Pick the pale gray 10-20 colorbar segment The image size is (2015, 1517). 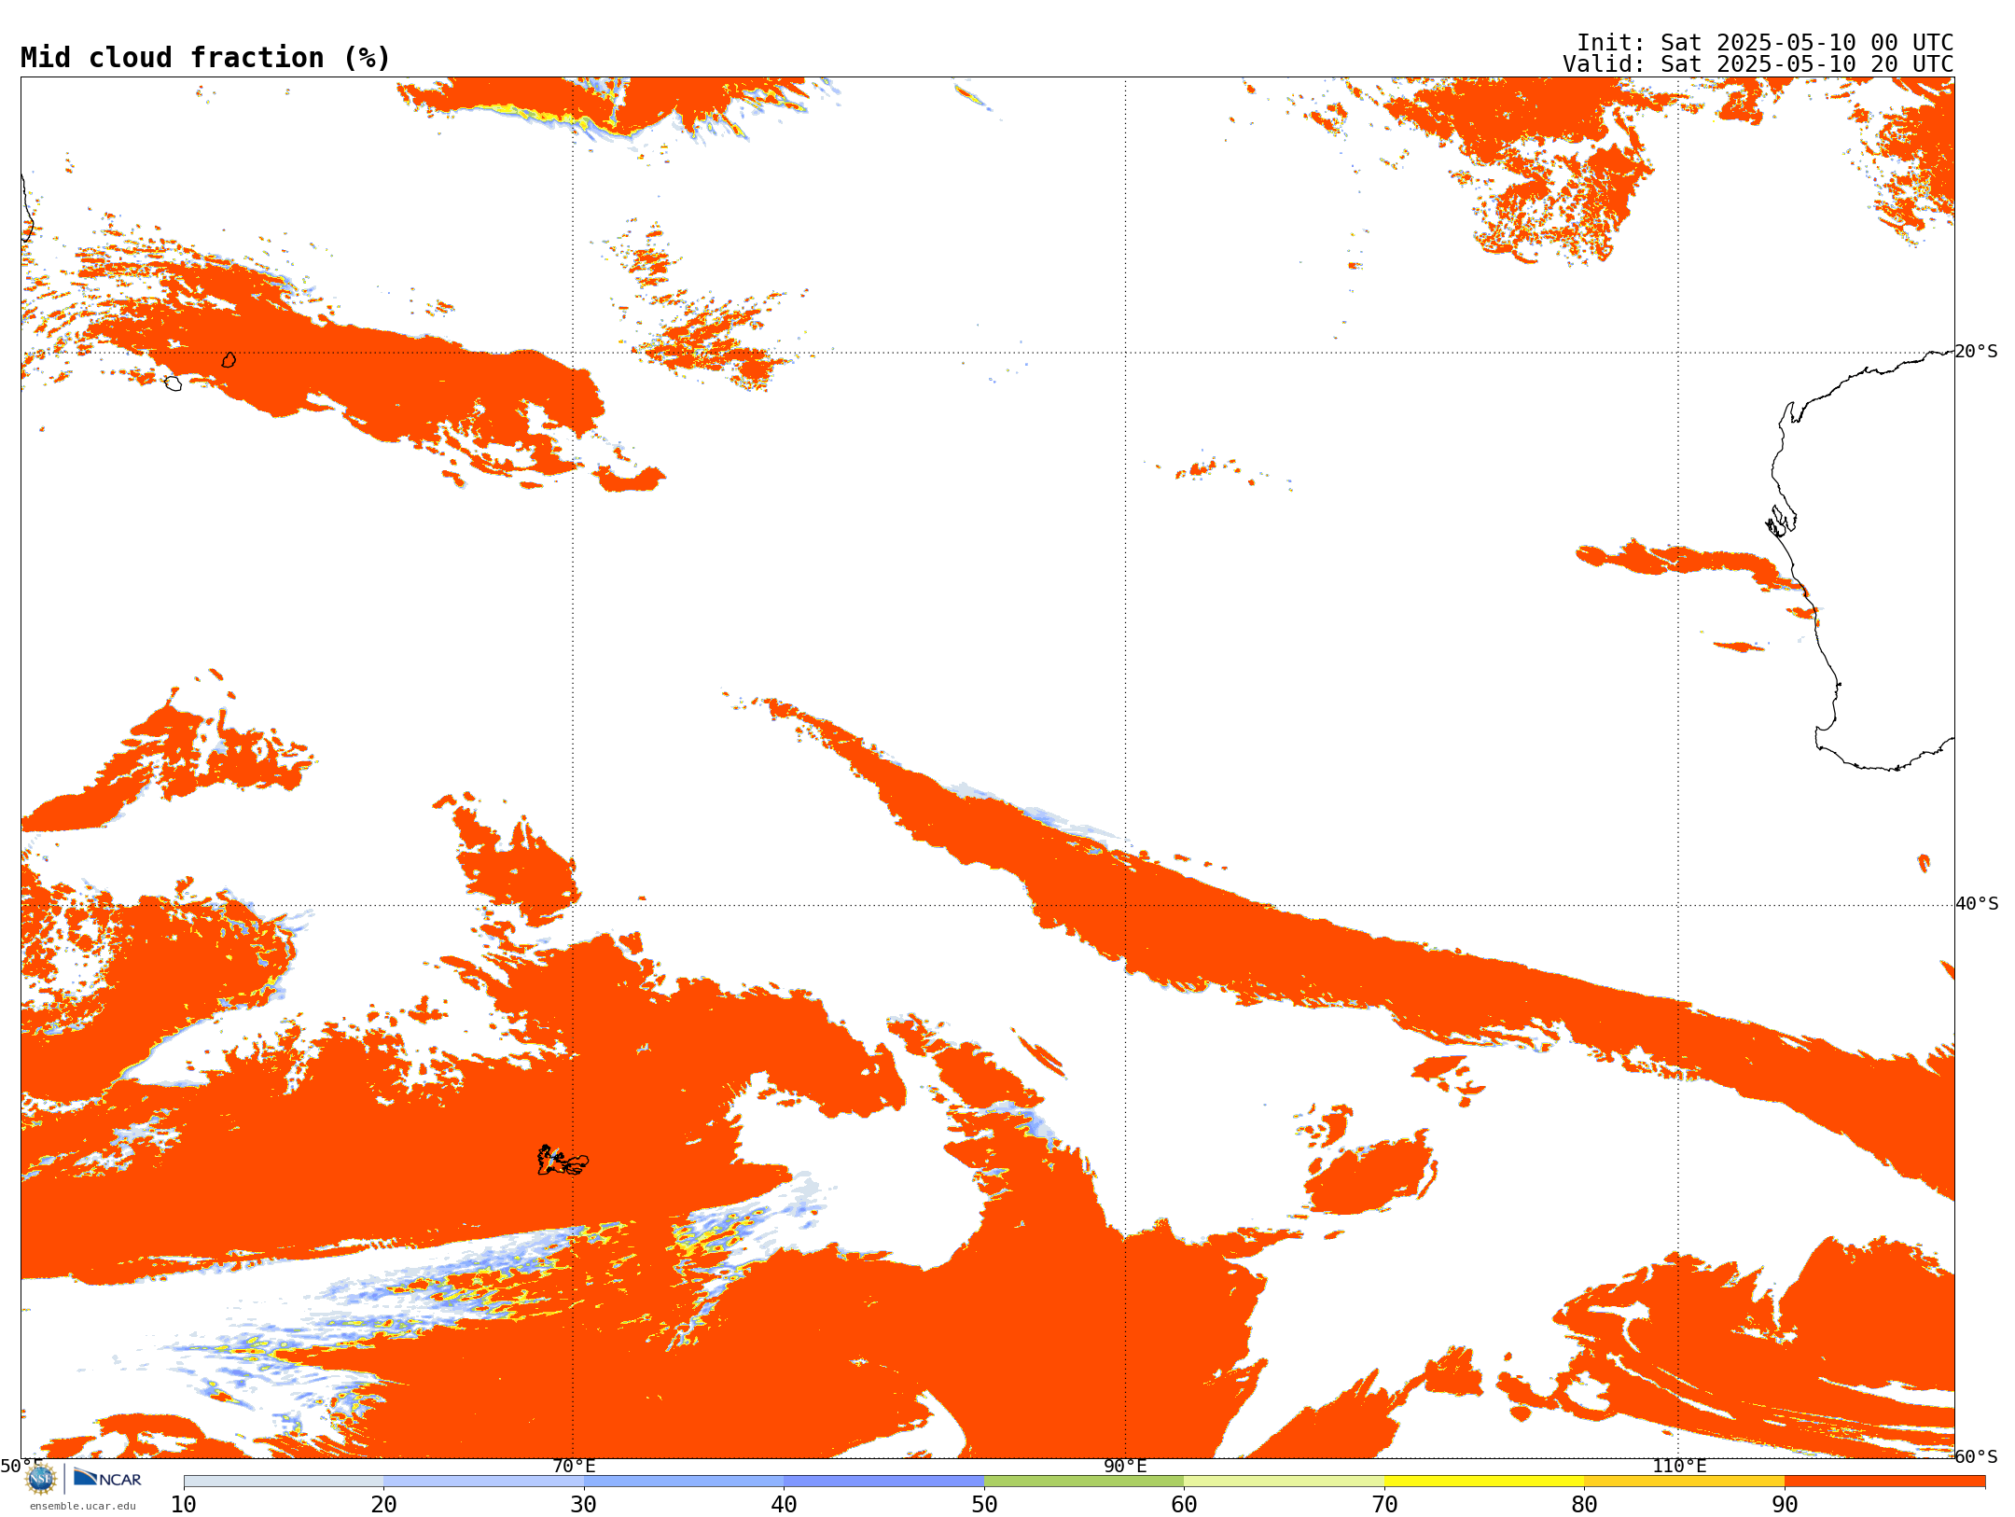(284, 1482)
